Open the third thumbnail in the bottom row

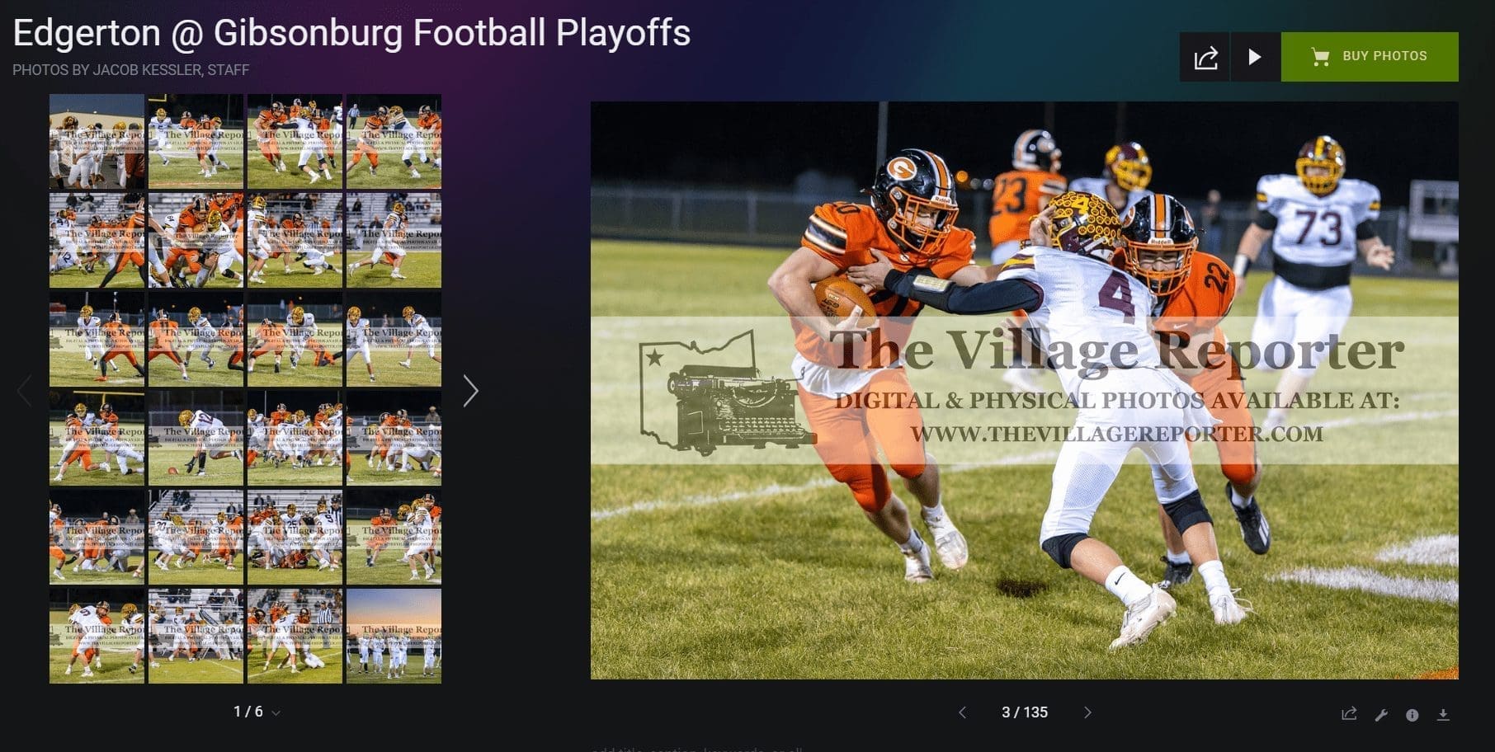(x=295, y=636)
